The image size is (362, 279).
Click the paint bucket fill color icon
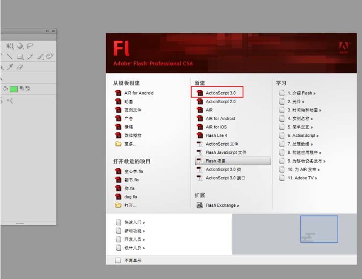[x=5, y=88]
